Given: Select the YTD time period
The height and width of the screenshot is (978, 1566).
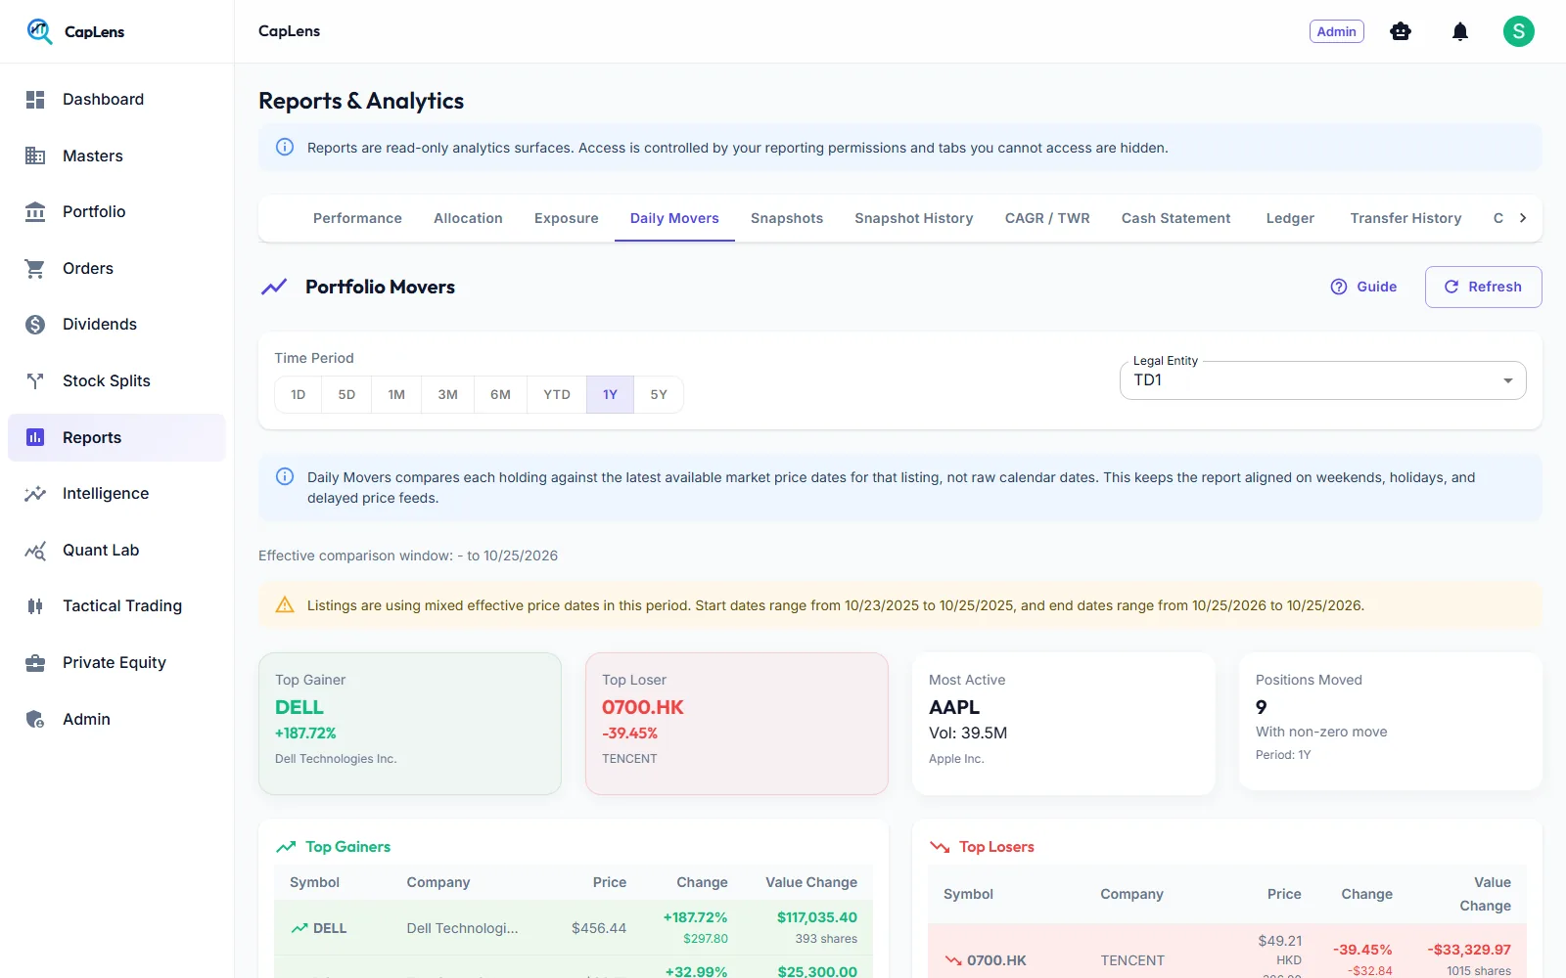Looking at the screenshot, I should click(557, 394).
